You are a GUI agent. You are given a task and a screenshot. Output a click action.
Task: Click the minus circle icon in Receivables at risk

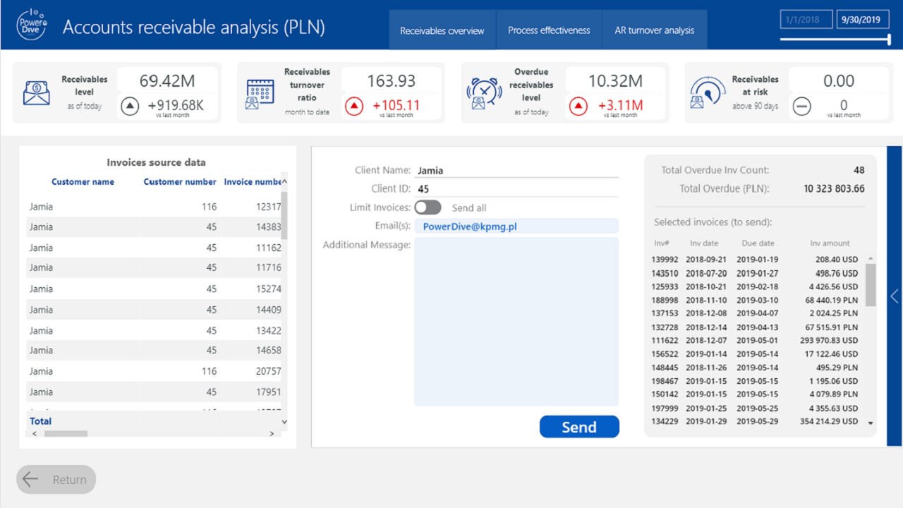802,107
